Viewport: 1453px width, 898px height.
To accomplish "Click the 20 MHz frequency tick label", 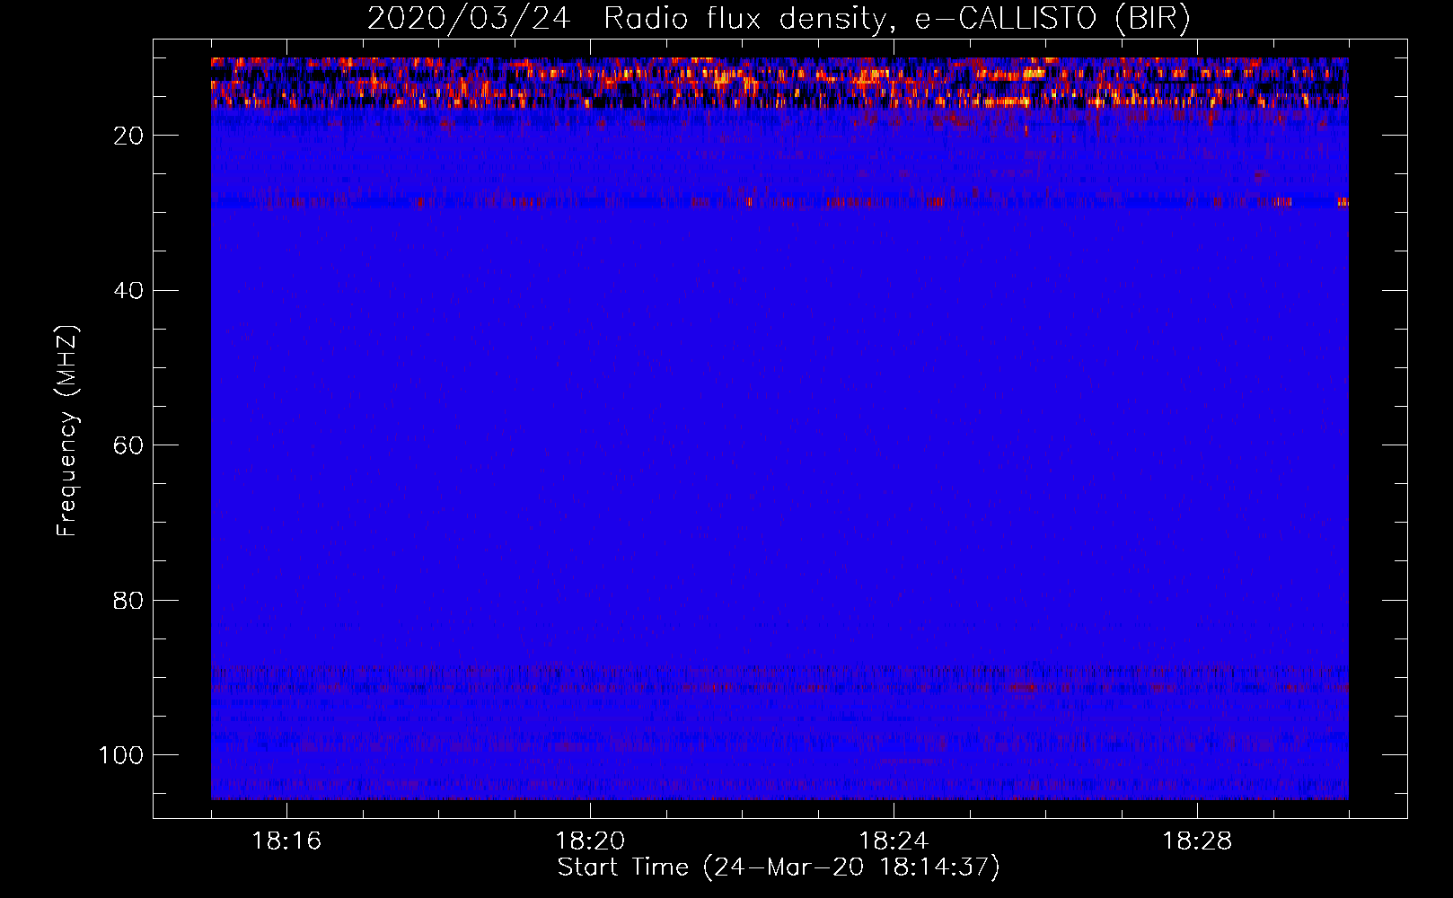I will (128, 136).
